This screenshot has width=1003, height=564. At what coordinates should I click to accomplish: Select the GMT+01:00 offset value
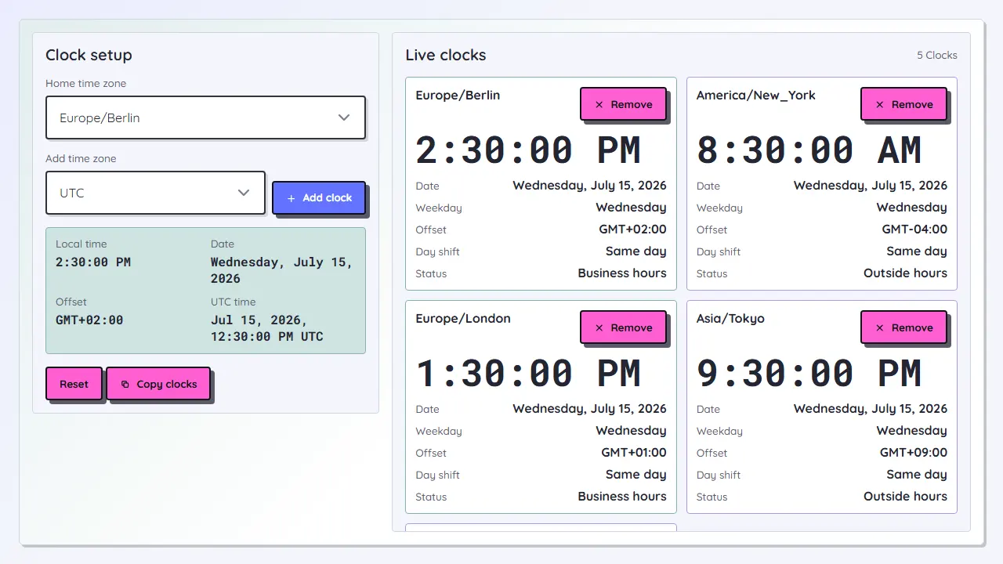coord(634,453)
